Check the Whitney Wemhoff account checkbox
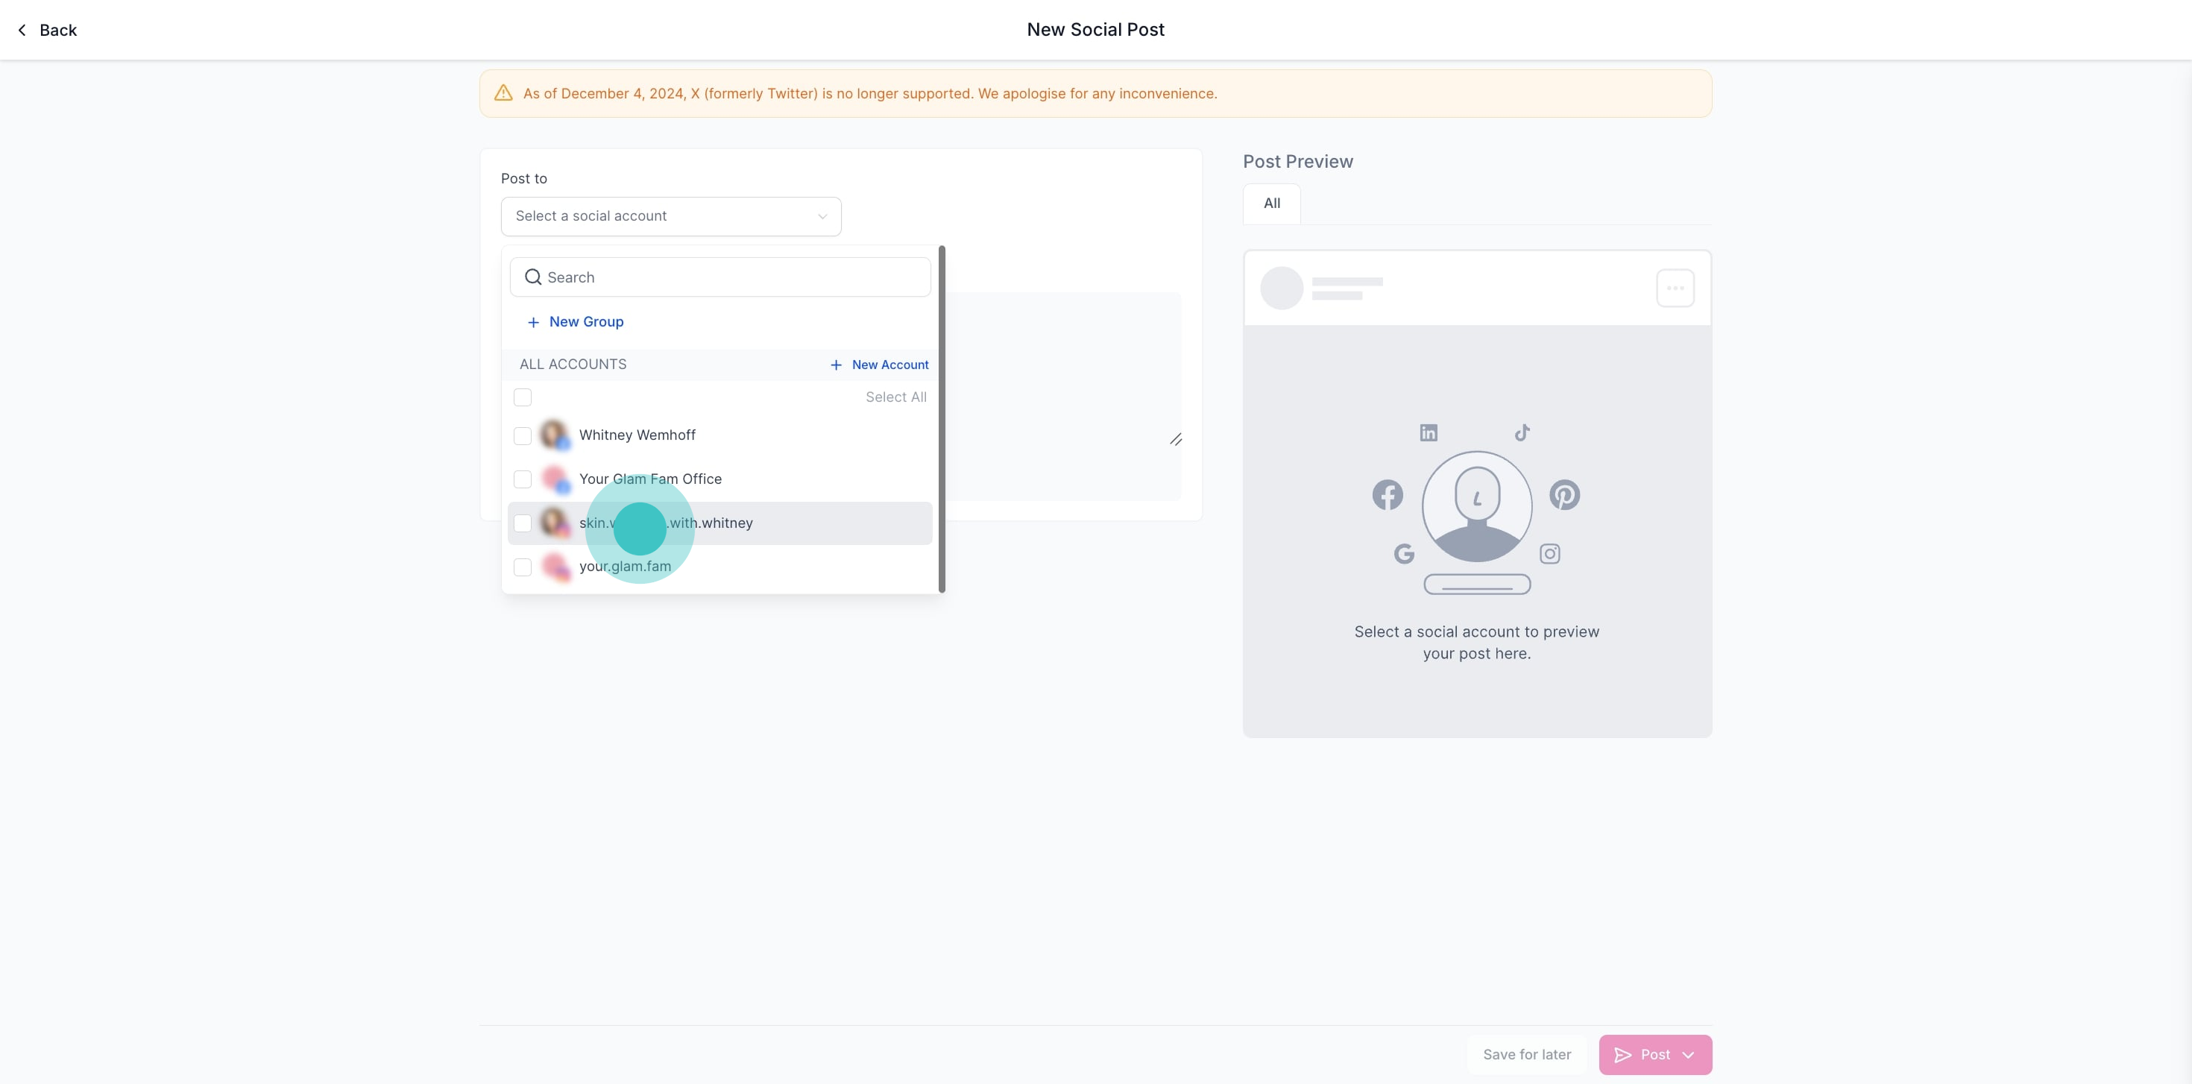2192x1084 pixels. pyautogui.click(x=523, y=435)
